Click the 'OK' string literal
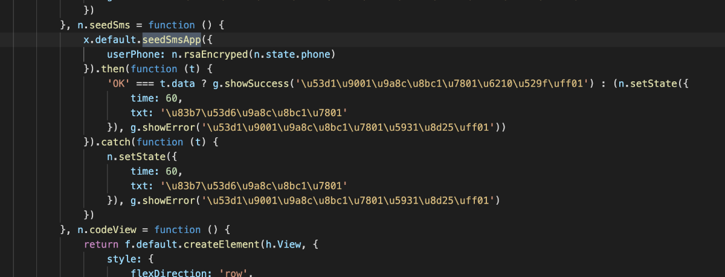 [119, 83]
